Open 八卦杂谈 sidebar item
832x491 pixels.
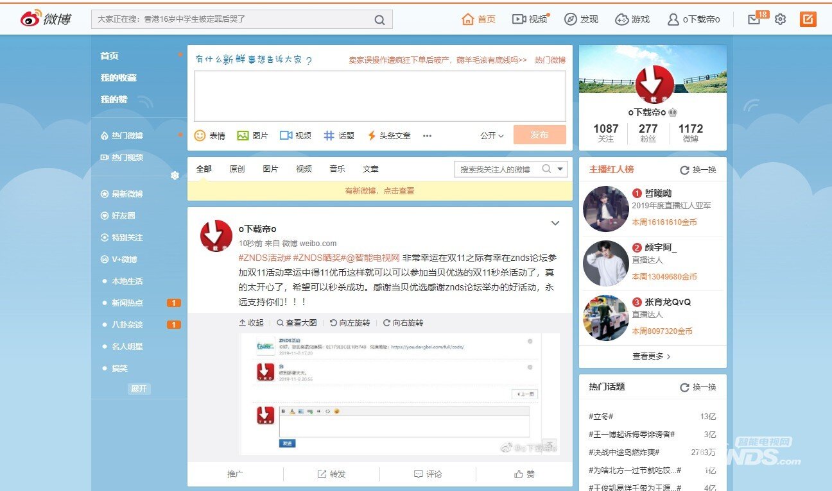127,324
